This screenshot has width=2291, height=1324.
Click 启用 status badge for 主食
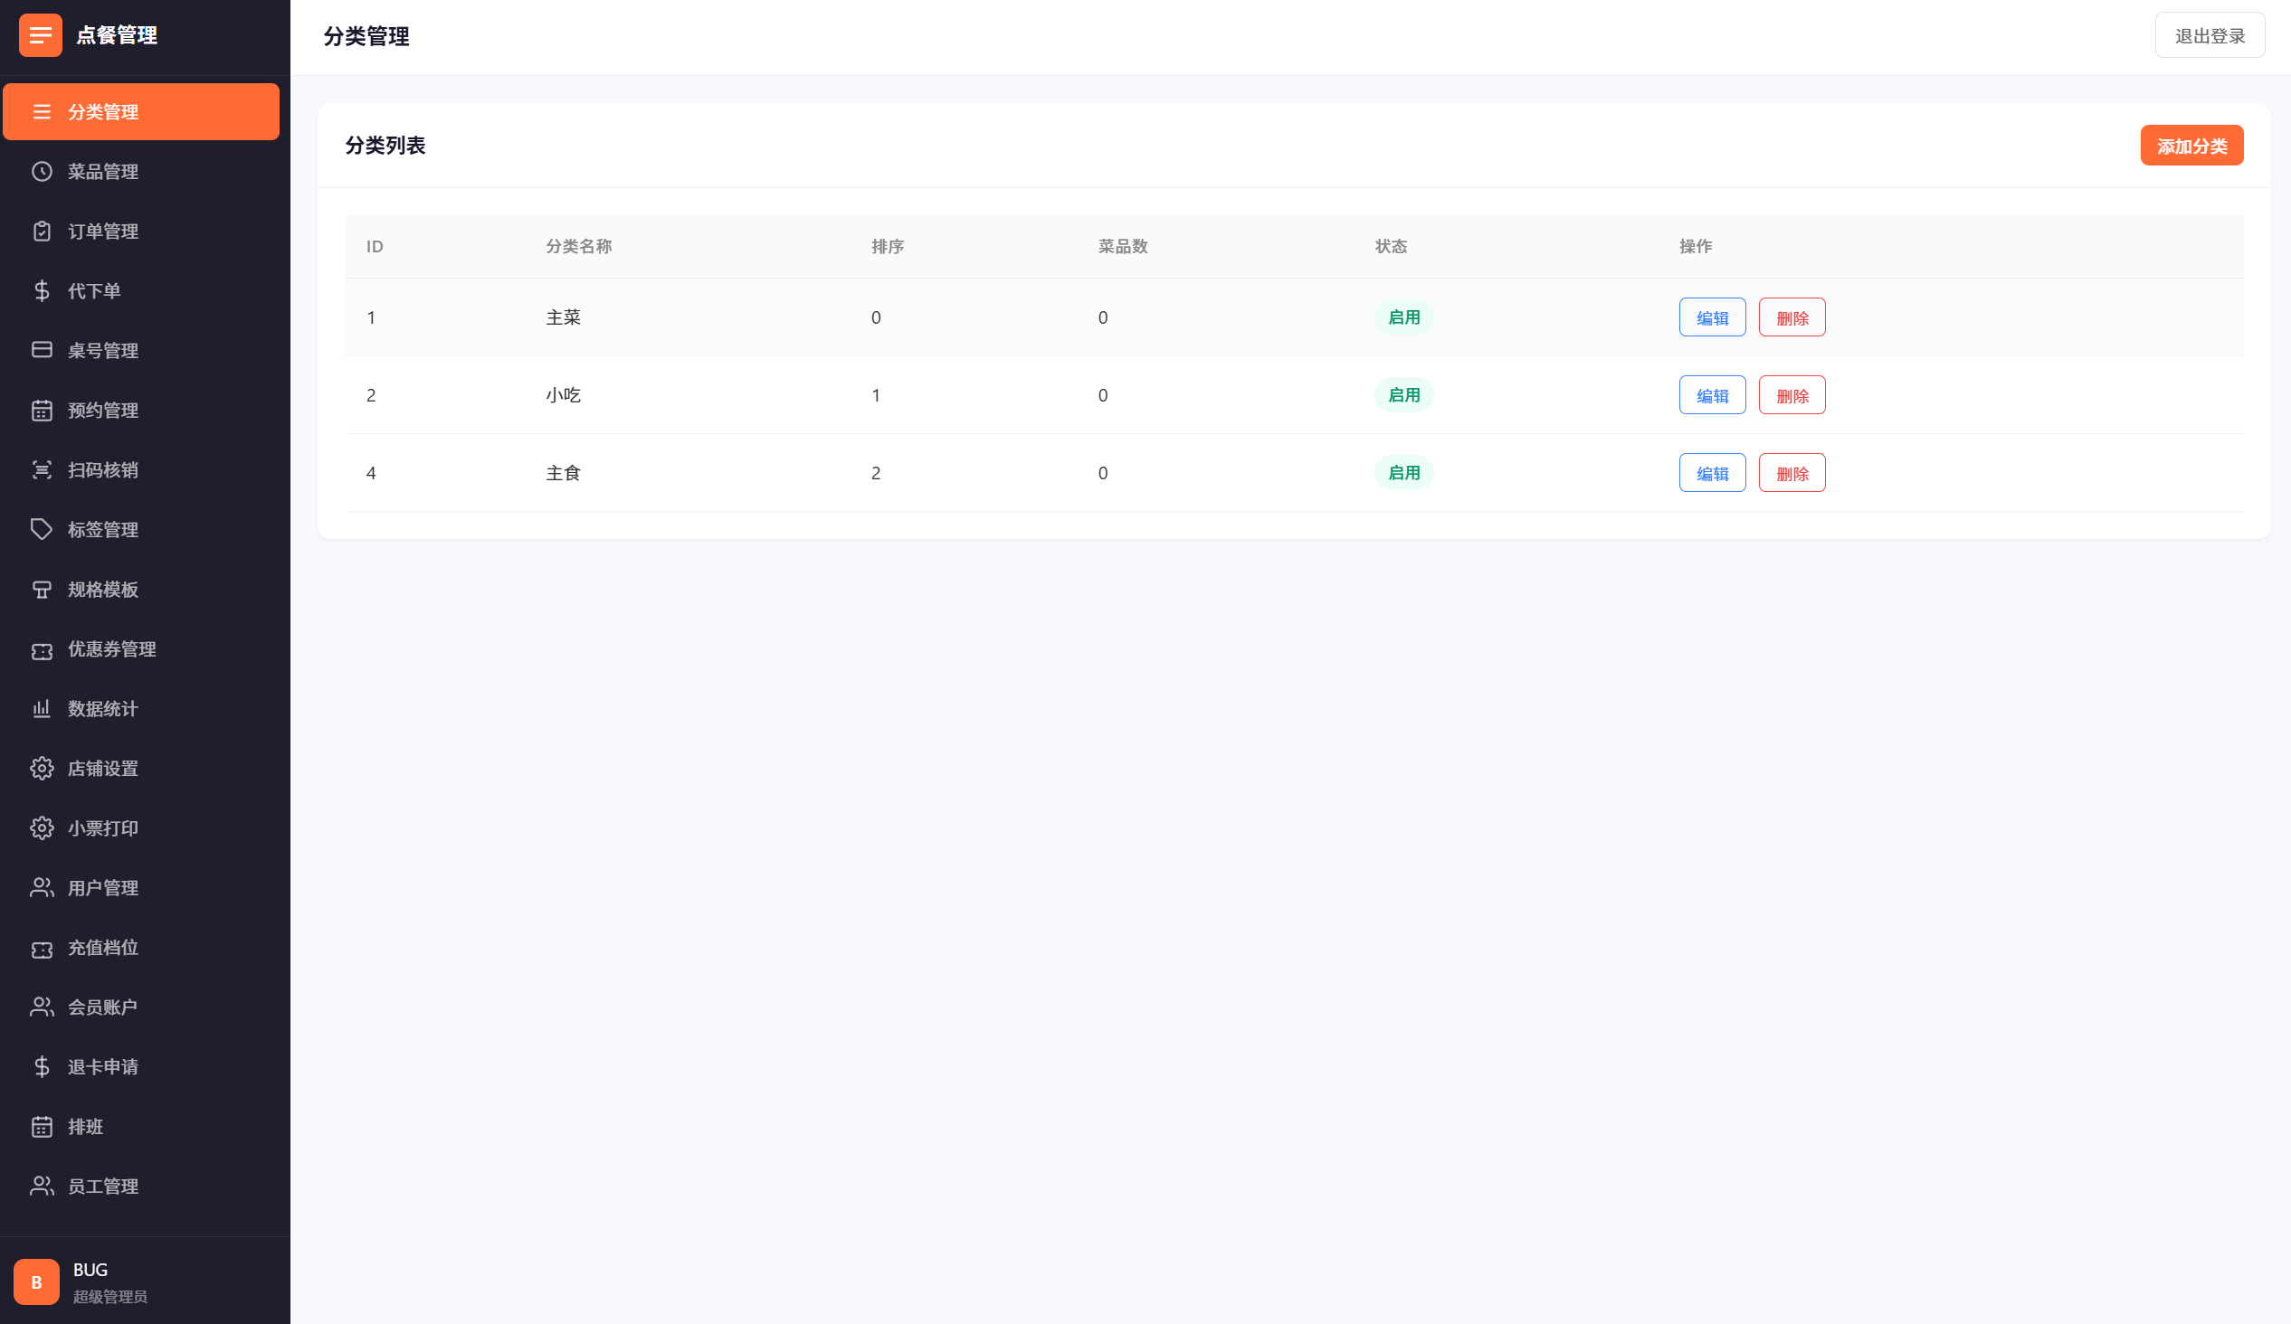click(1402, 474)
